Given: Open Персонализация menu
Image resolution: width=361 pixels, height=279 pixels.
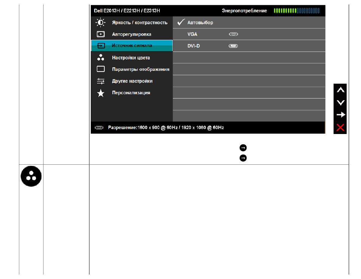Looking at the screenshot, I should point(132,93).
